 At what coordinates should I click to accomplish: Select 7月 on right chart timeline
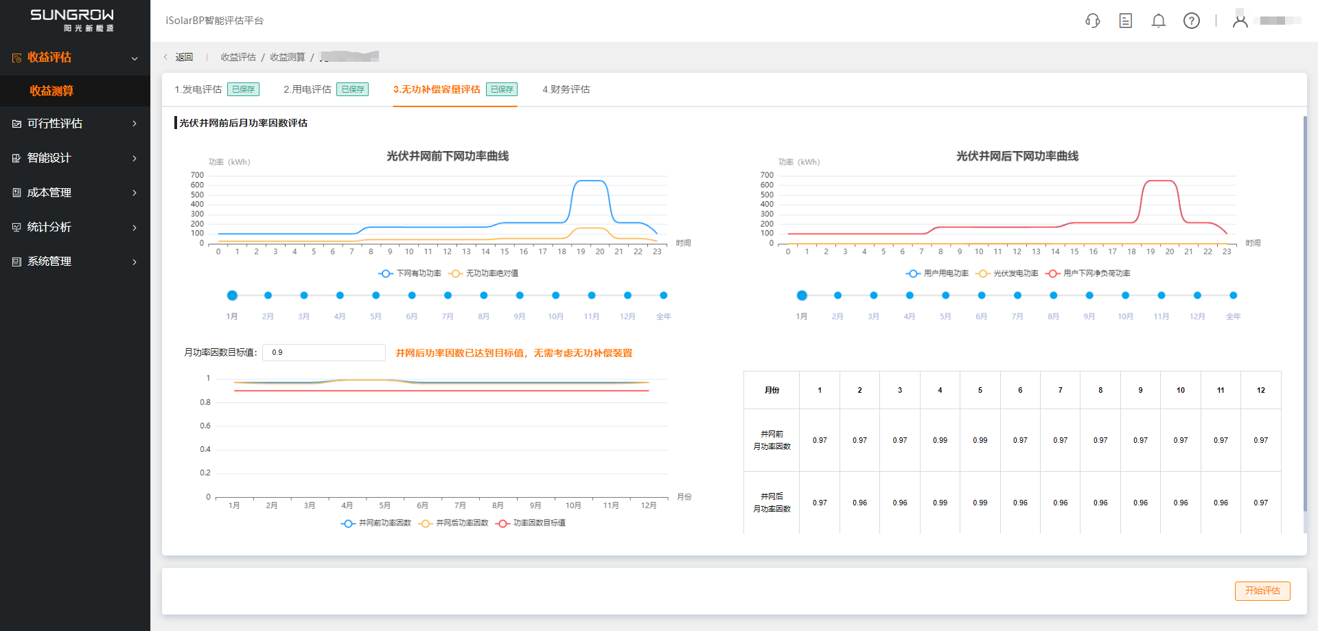[x=1017, y=295]
